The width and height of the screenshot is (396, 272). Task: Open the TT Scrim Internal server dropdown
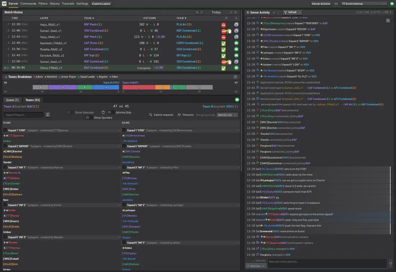364,4
